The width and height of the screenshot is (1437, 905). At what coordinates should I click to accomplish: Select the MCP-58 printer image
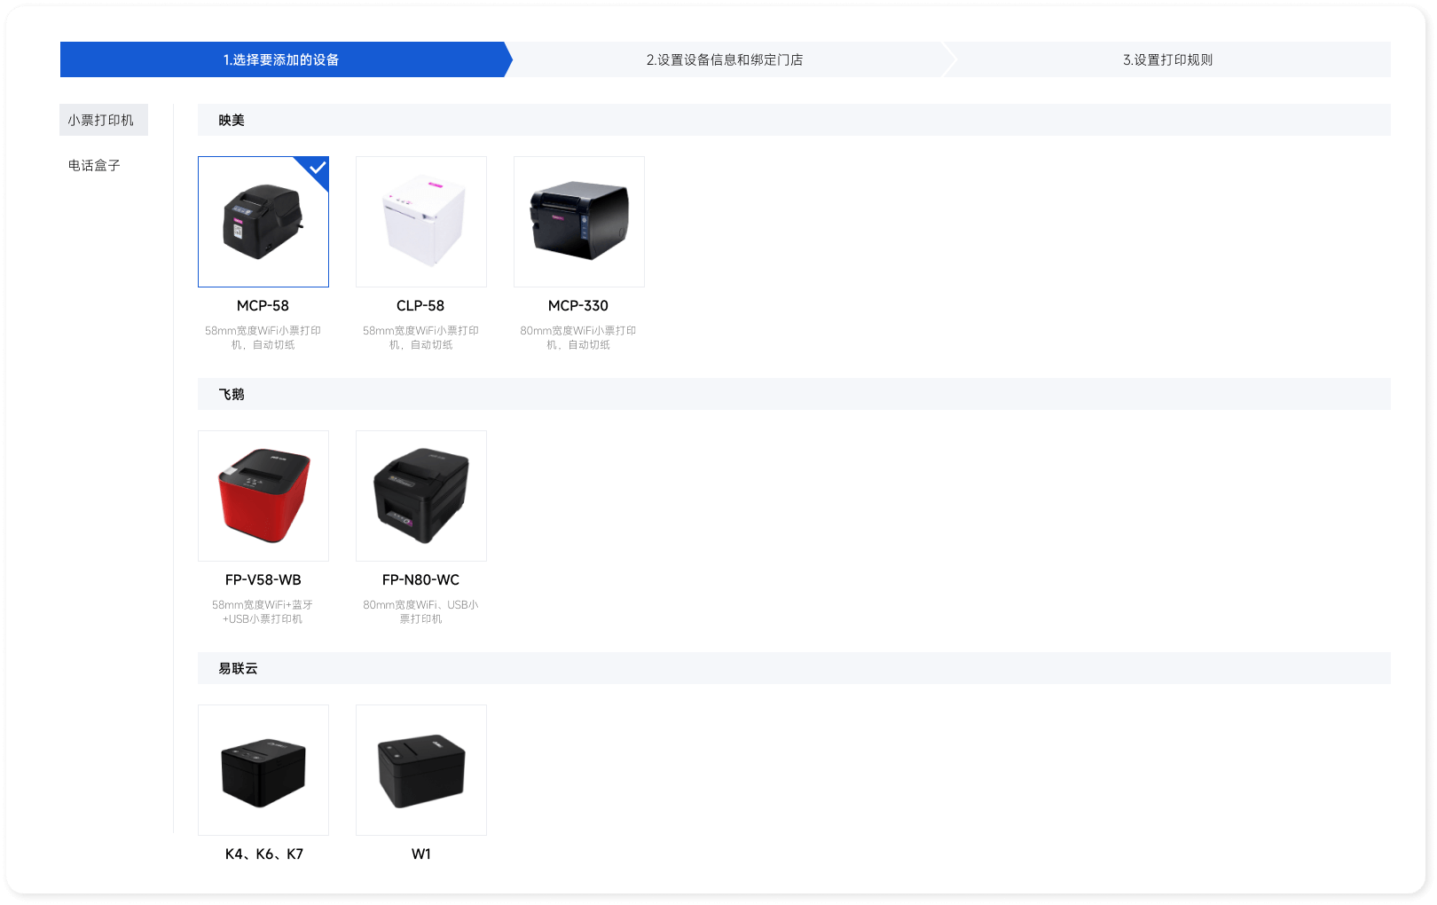click(x=263, y=222)
